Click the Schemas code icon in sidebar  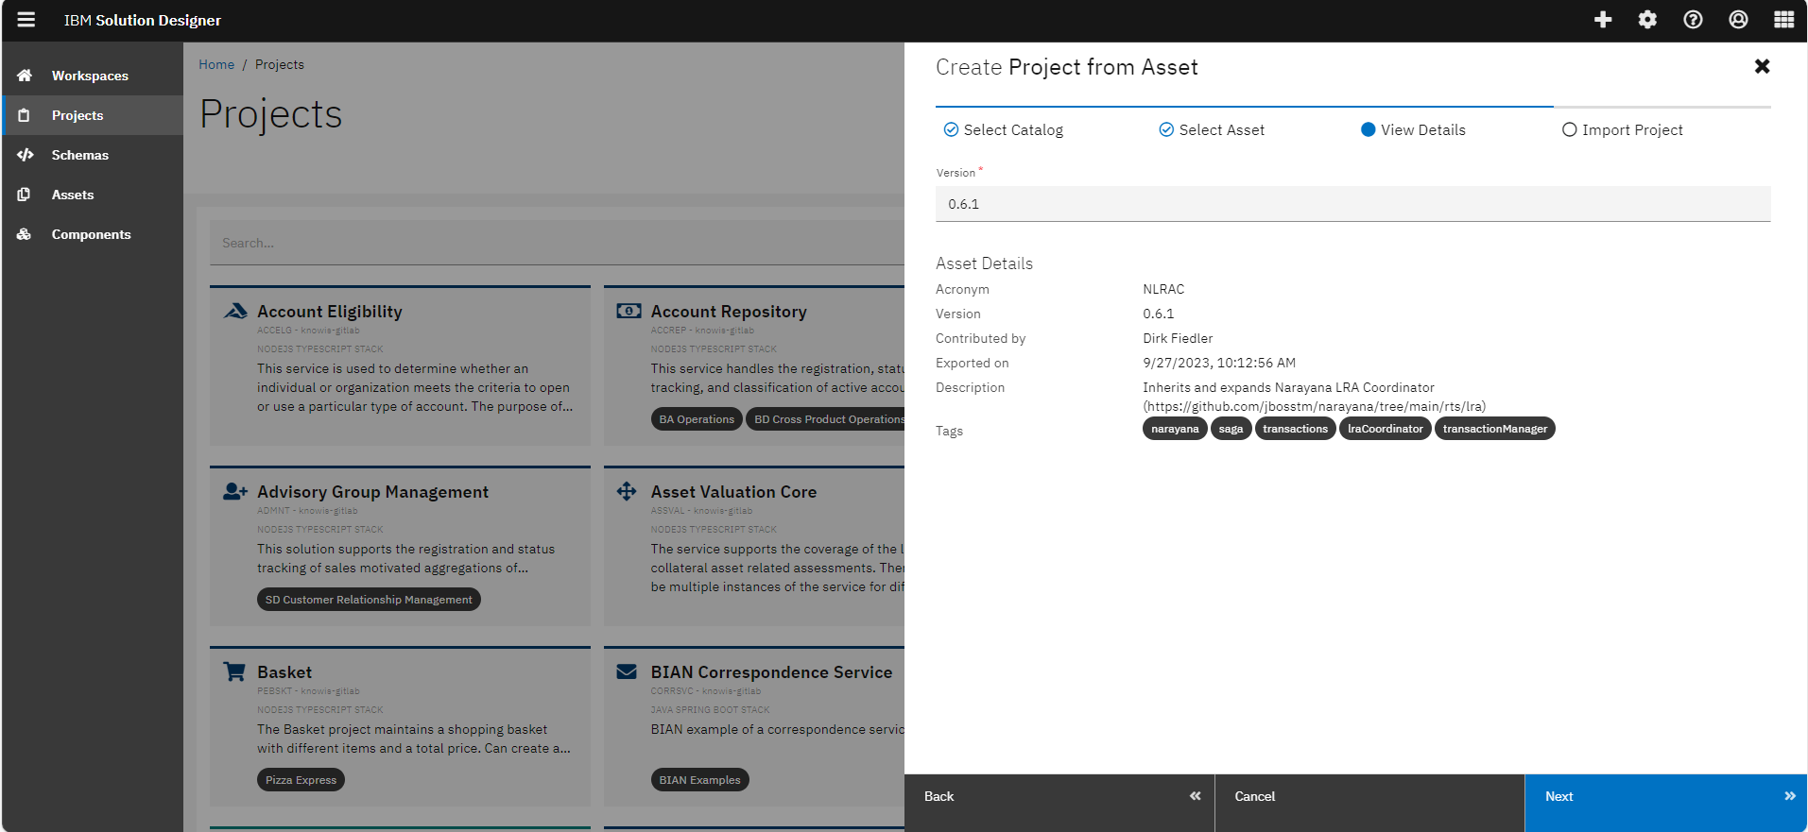(26, 155)
